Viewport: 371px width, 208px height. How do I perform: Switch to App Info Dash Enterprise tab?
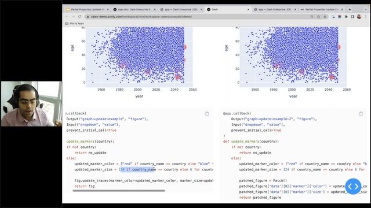pyautogui.click(x=134, y=9)
